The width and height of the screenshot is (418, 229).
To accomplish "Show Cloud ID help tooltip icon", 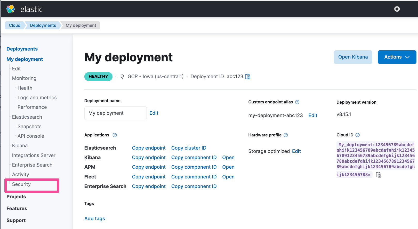I will [x=358, y=135].
